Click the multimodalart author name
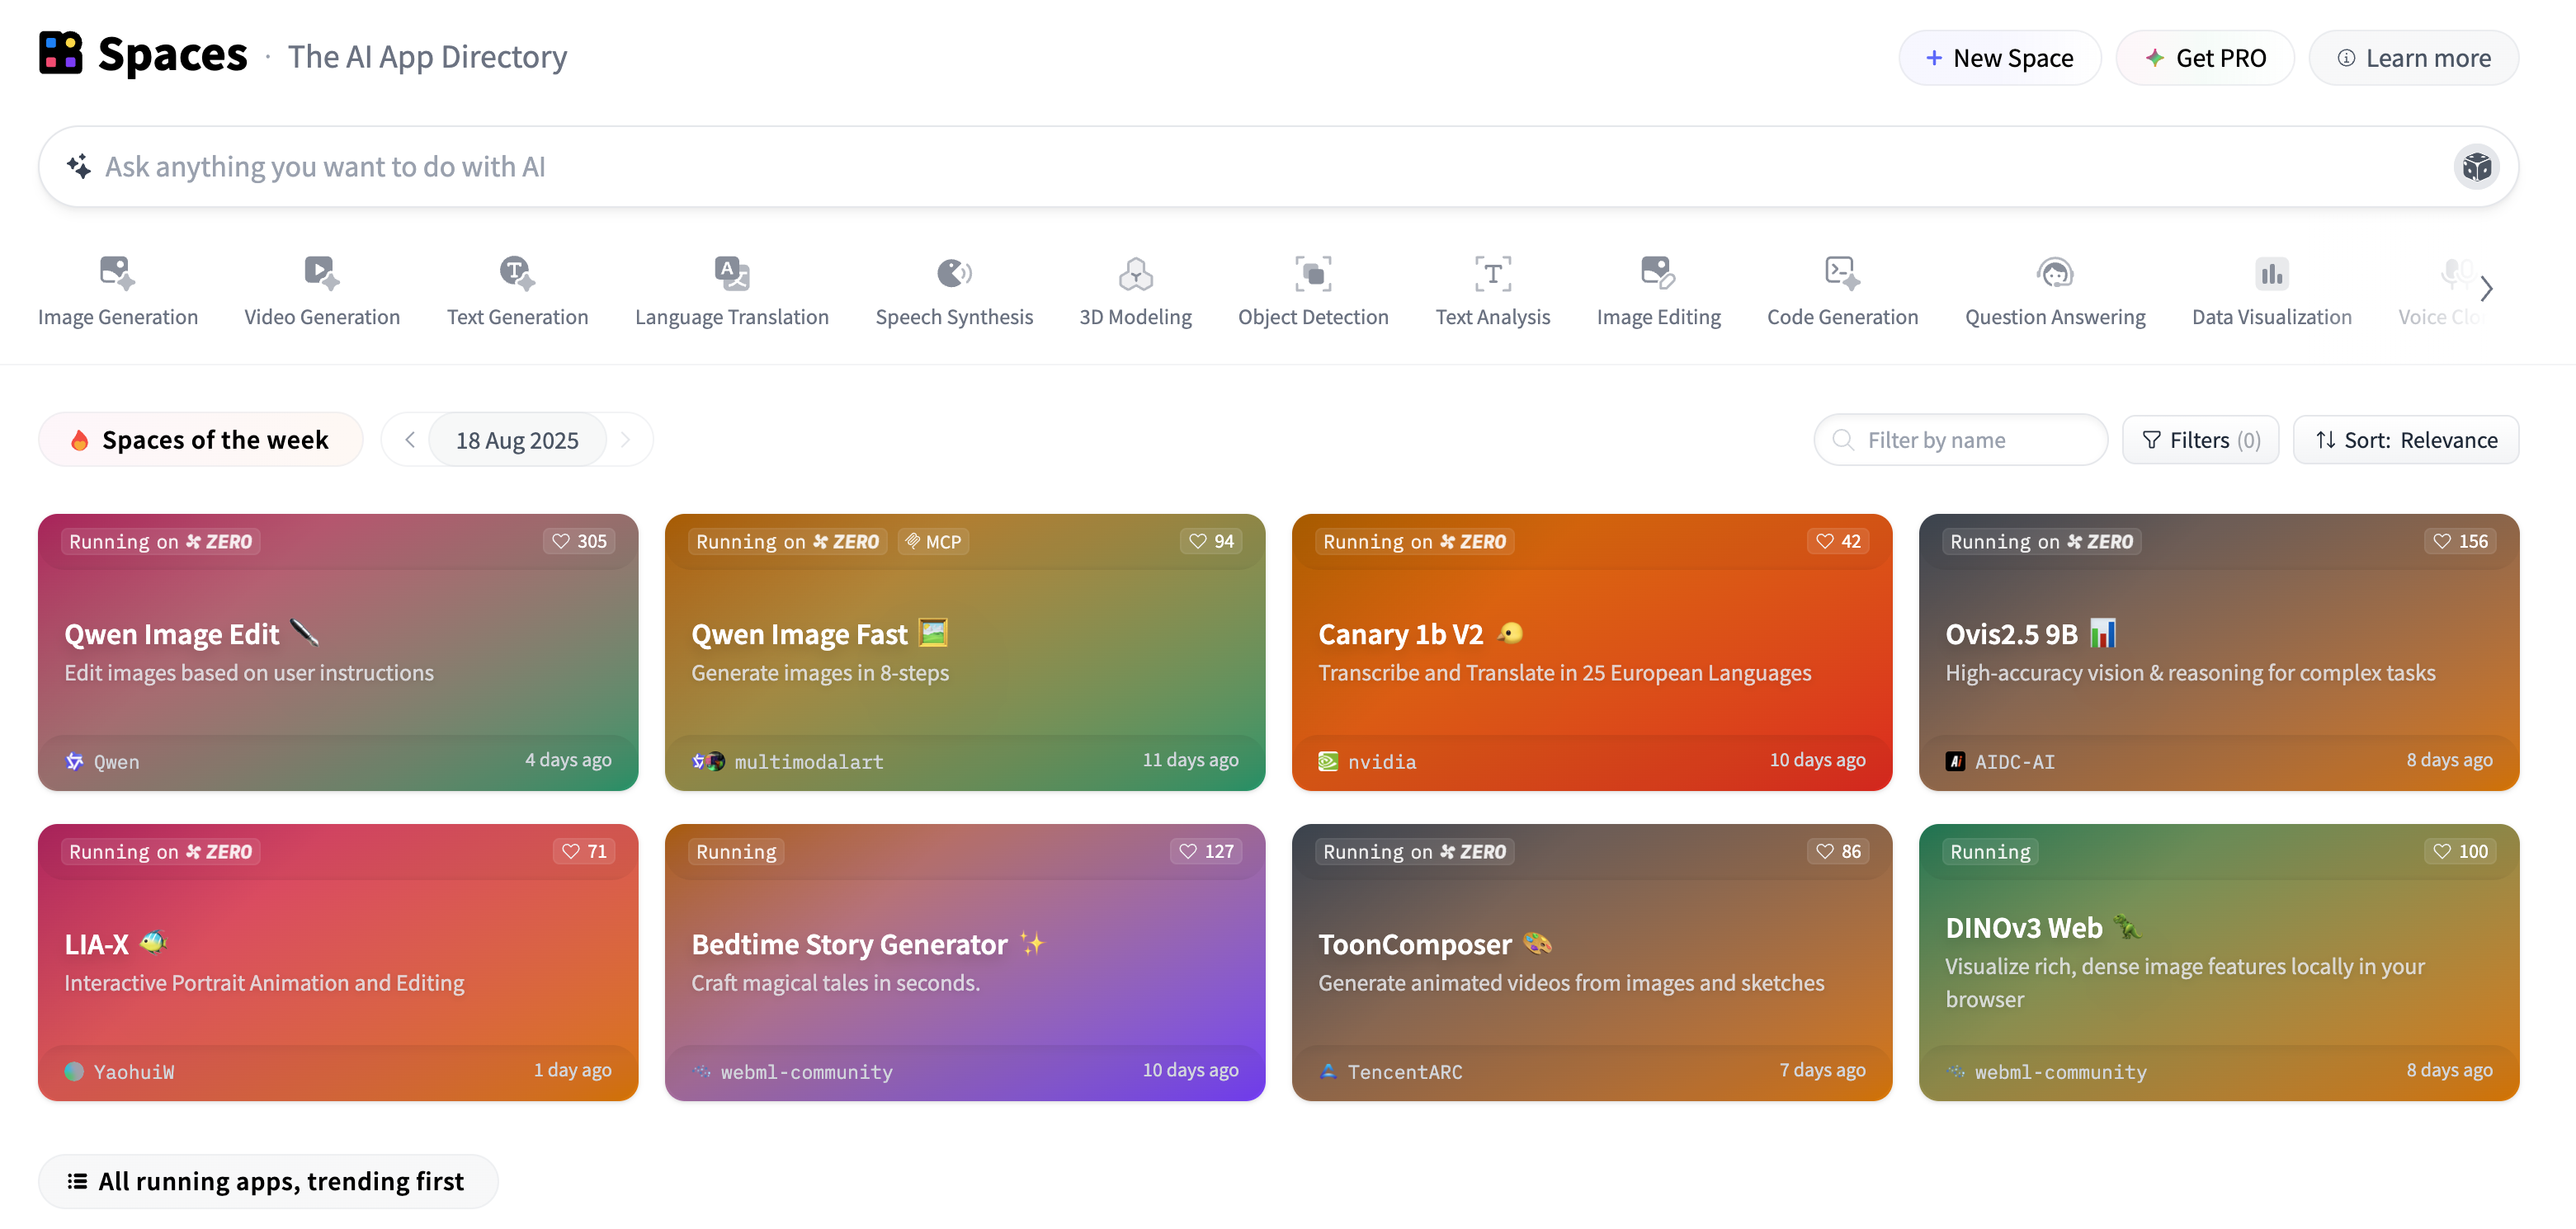 point(809,761)
